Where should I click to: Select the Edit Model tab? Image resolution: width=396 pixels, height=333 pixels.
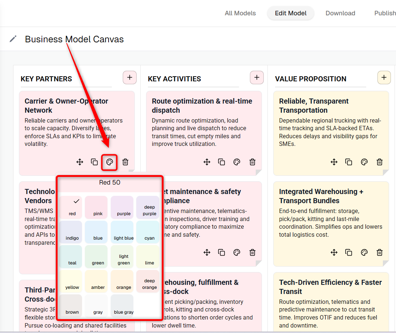pos(291,13)
